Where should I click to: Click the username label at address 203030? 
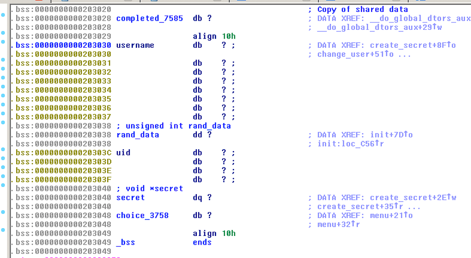tap(135, 45)
